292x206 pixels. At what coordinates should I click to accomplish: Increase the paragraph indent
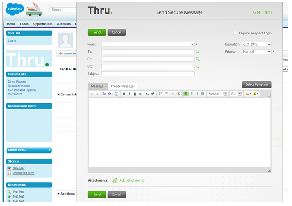[178, 94]
